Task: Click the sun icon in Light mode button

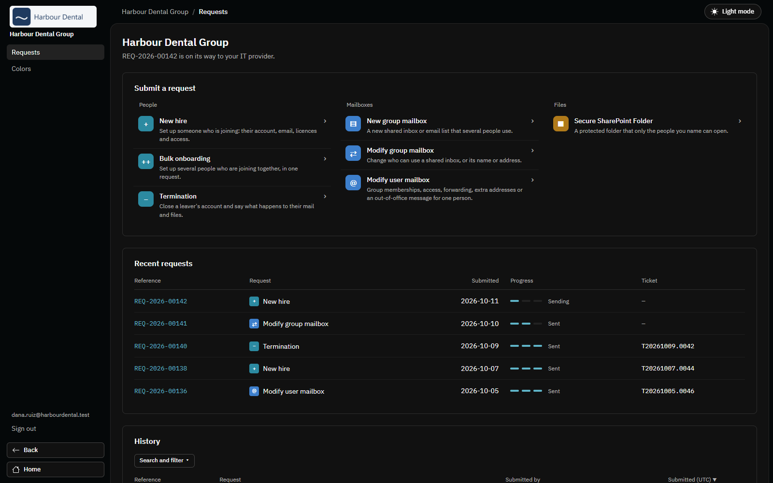Action: click(x=715, y=12)
